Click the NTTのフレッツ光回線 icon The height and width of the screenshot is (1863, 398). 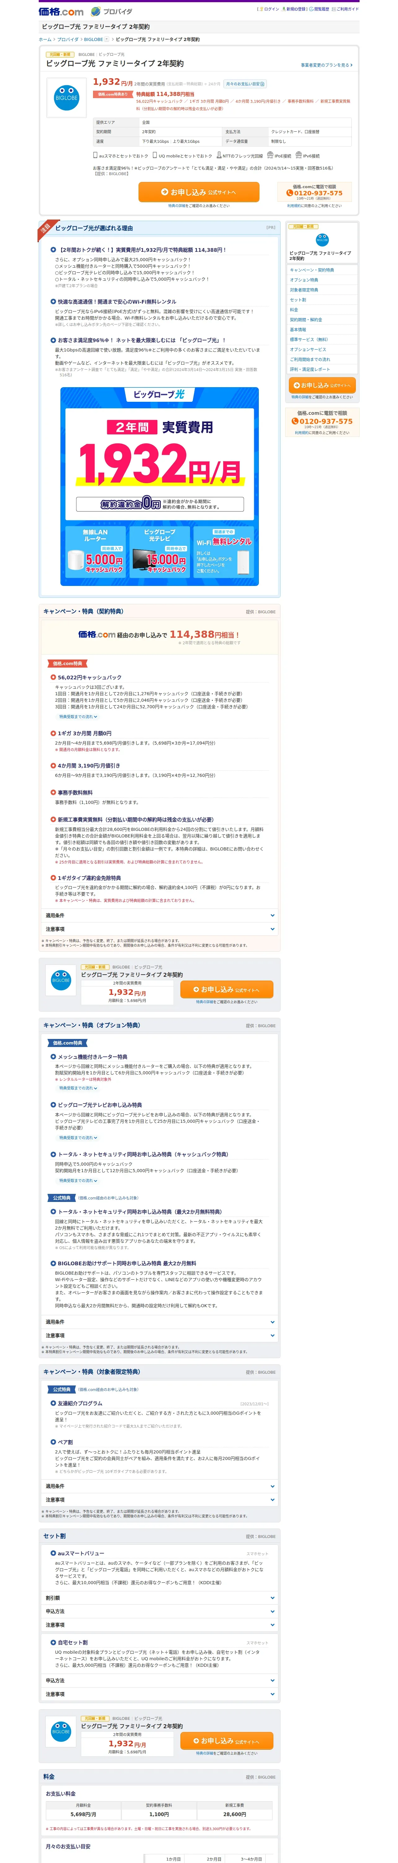coord(218,155)
